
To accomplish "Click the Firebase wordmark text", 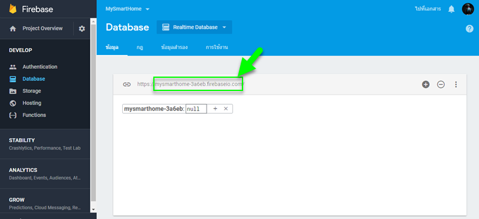I will tap(37, 9).
